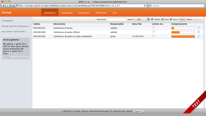Image resolution: width=206 pixels, height=116 pixels.
Task: Open the Preferenze tab
Action: click(x=101, y=13)
